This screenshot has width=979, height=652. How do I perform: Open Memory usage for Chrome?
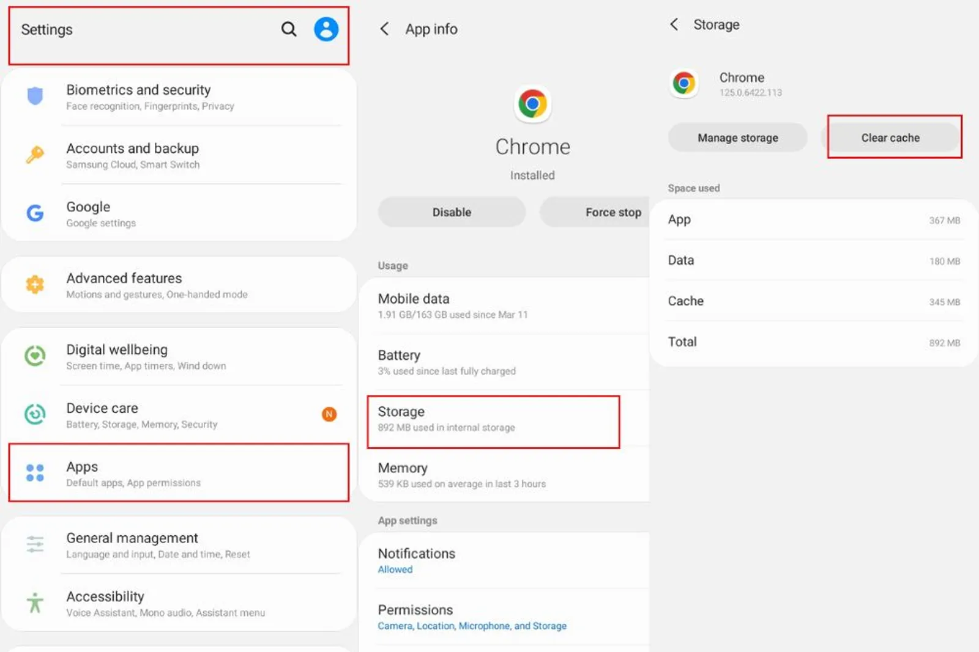pyautogui.click(x=504, y=475)
